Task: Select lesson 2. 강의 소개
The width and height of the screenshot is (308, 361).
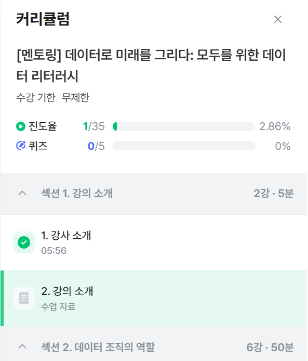Action: tap(154, 298)
